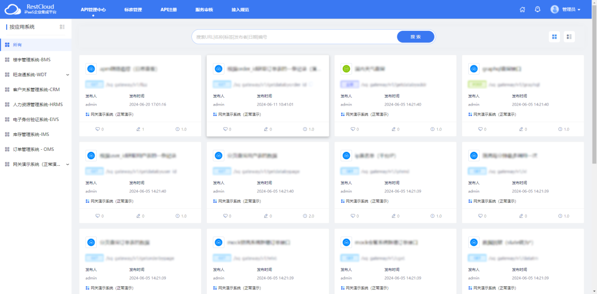Viewport: 597px width, 294px height.
Task: Click the blue 搜索 button
Action: pyautogui.click(x=416, y=37)
